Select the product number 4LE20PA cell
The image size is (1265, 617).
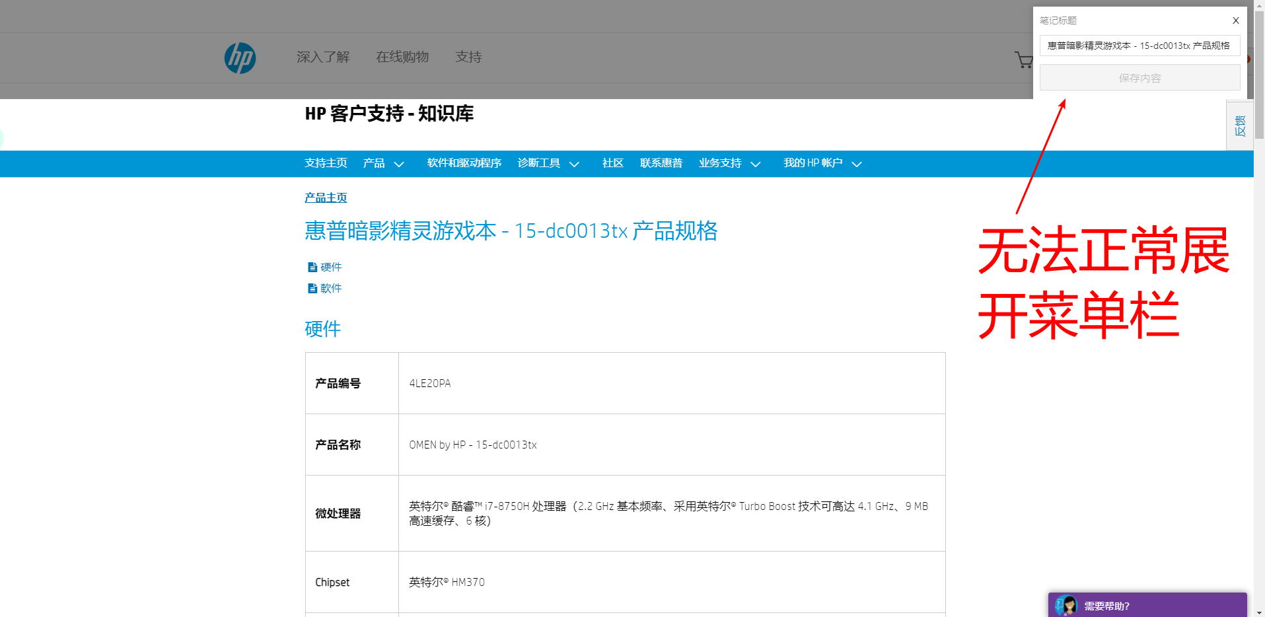pos(672,383)
